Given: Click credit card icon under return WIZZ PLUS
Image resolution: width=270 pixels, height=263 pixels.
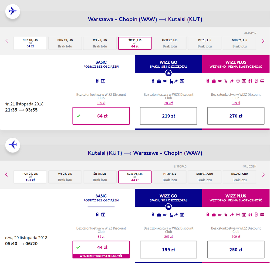Looking at the screenshot, I should [x=262, y=214].
